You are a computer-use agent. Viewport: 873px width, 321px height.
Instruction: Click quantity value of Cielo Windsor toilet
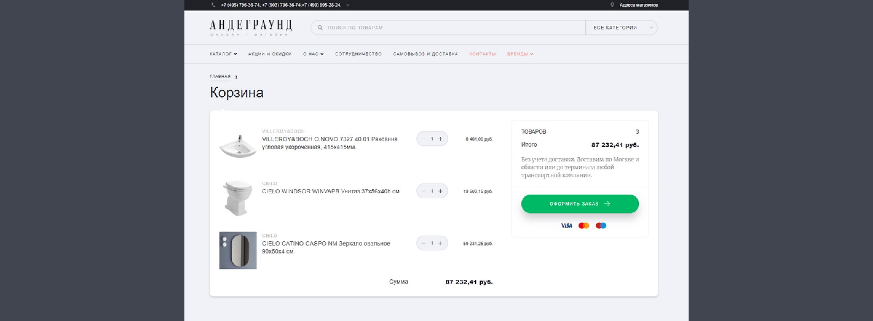click(432, 191)
